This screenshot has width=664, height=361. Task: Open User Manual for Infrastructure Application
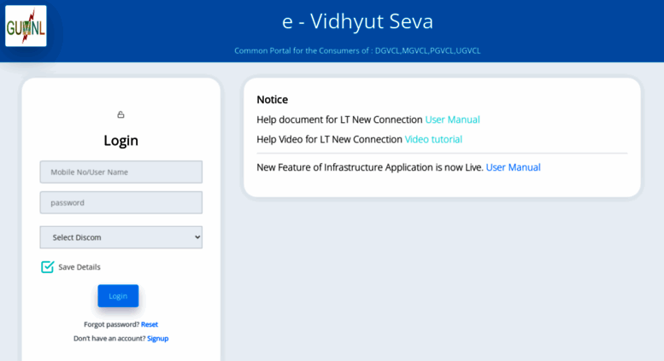(x=514, y=167)
